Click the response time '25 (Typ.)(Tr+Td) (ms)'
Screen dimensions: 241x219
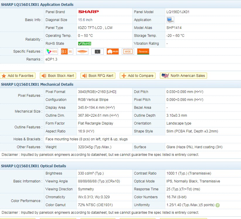[183, 189]
